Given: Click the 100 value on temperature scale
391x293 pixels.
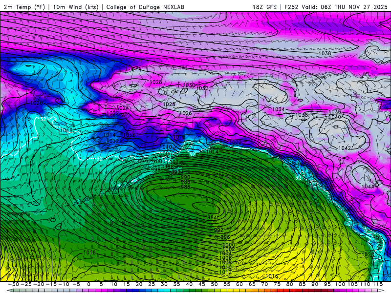Looking at the screenshot, I should point(340,284).
